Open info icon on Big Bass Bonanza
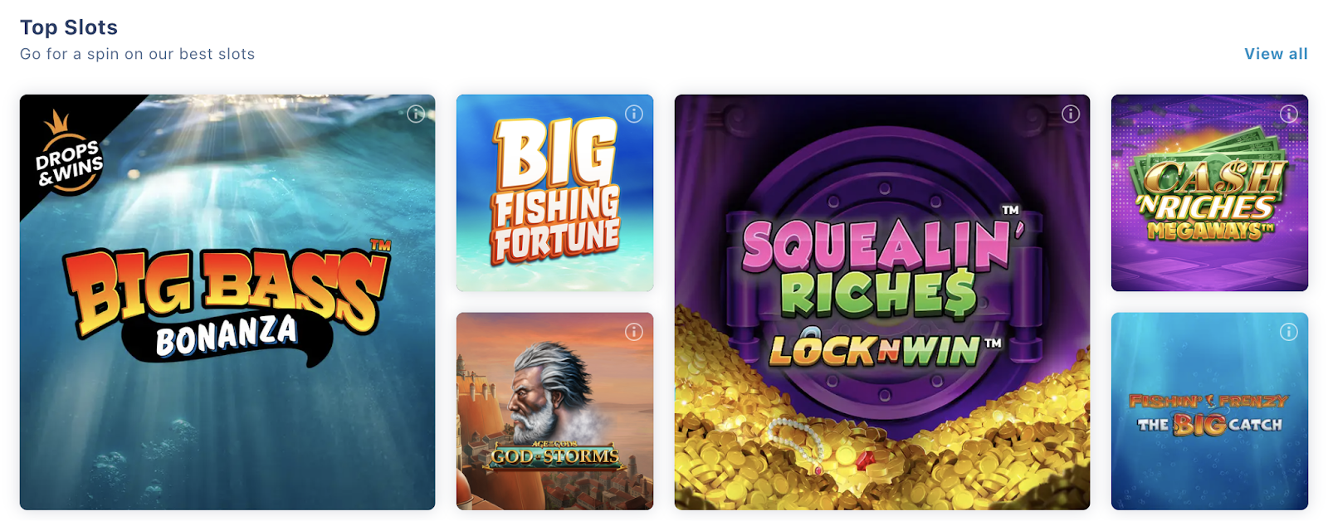The width and height of the screenshot is (1328, 531). (416, 114)
